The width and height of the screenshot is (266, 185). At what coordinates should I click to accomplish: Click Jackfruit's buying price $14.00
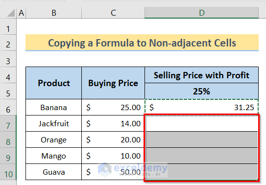coord(113,123)
